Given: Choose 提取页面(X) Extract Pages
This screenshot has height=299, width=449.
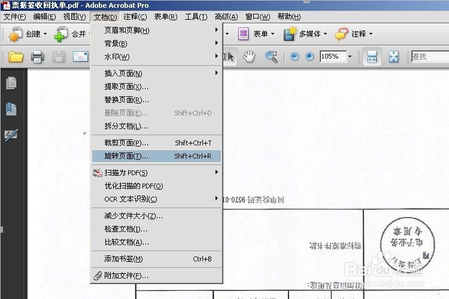Looking at the screenshot, I should [x=156, y=86].
